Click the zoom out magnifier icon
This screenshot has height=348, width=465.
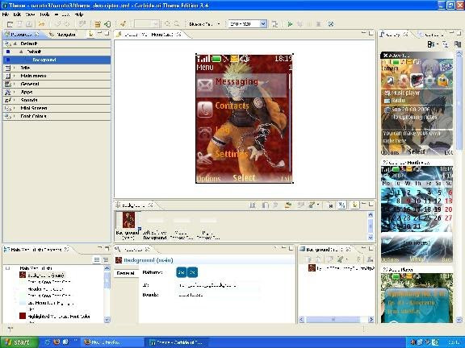coord(177,24)
